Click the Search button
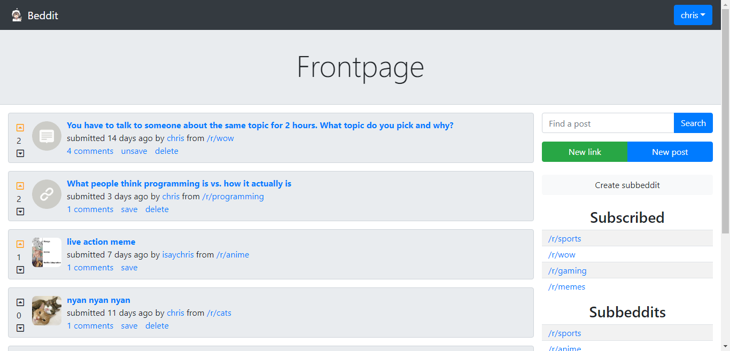This screenshot has height=351, width=730. pyautogui.click(x=693, y=123)
